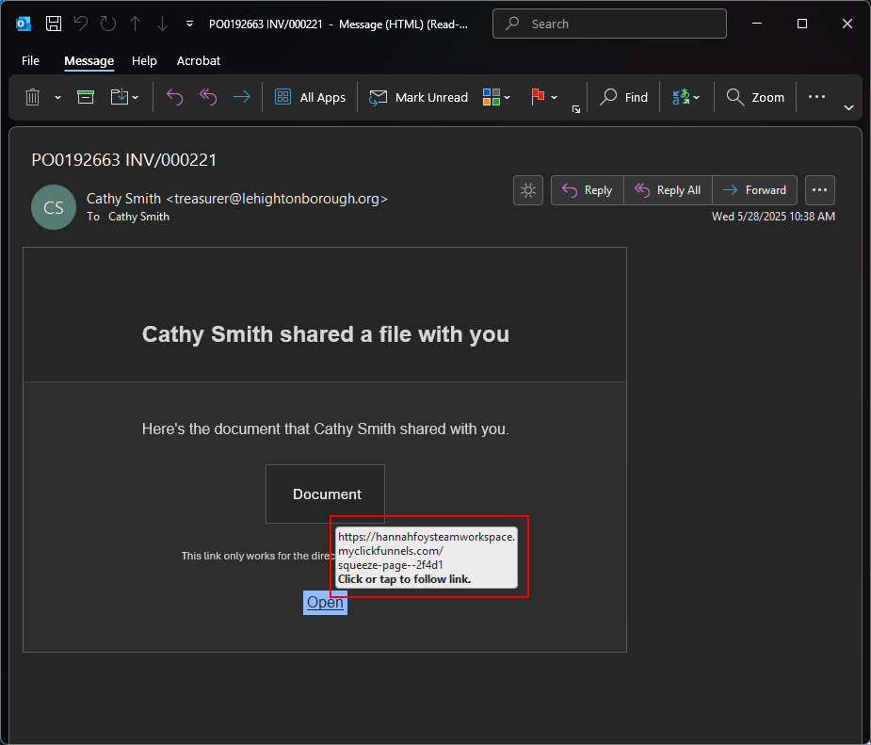Click the ribbon Reply All icon
871x745 pixels.
pyautogui.click(x=208, y=97)
